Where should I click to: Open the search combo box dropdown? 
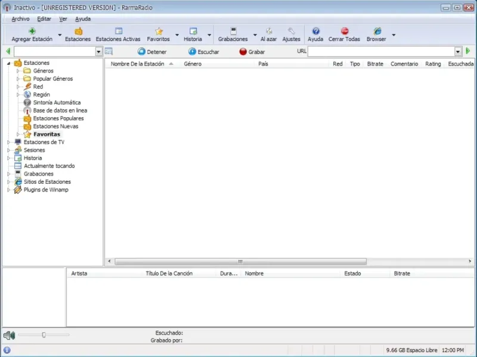pyautogui.click(x=98, y=52)
